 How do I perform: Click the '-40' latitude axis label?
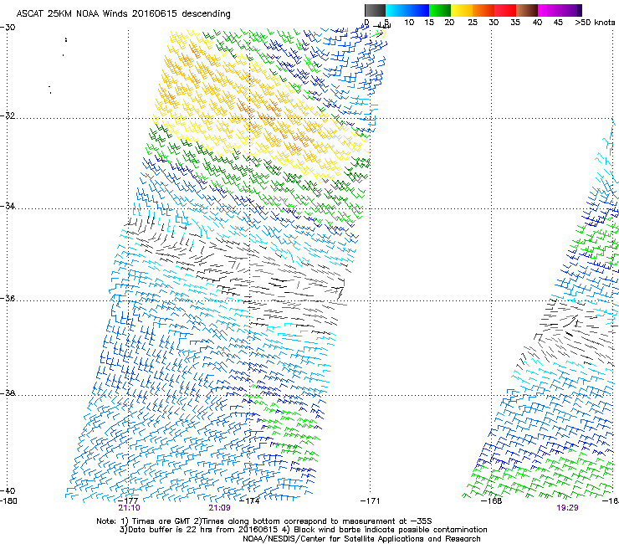tap(8, 490)
